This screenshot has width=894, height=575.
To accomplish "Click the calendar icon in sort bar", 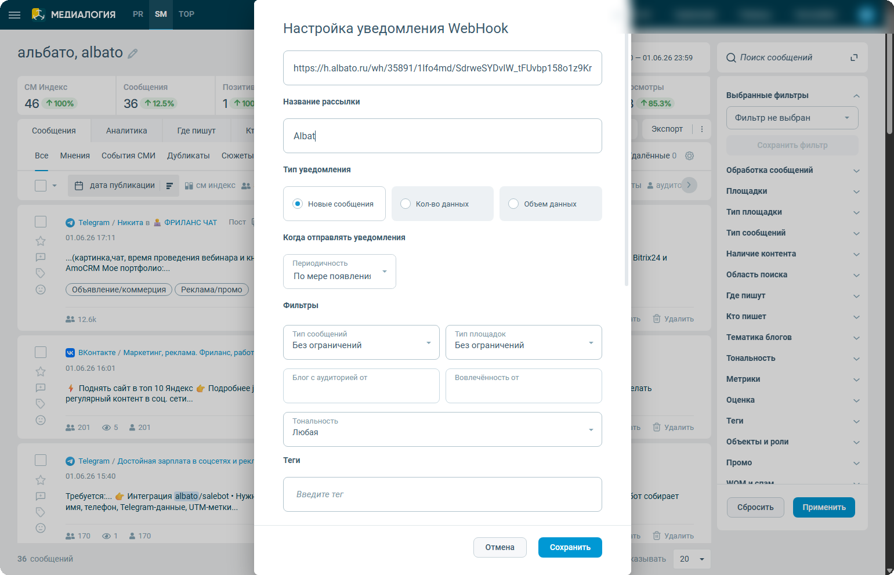I will [x=79, y=186].
